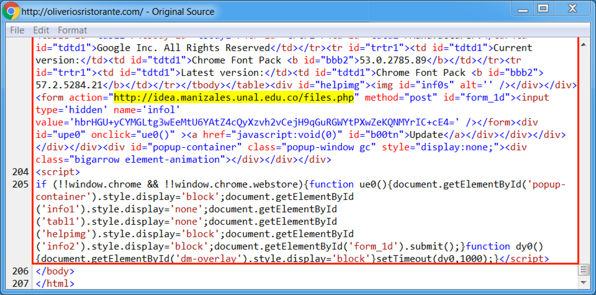596x295 pixels.
Task: Click the closing </html> tag
Action: (x=55, y=284)
